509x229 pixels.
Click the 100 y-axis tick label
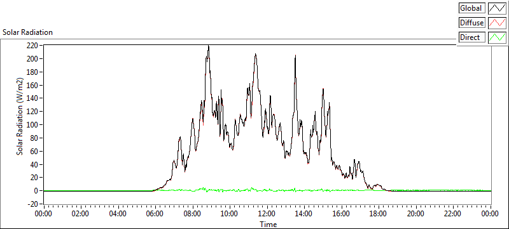tap(33, 125)
